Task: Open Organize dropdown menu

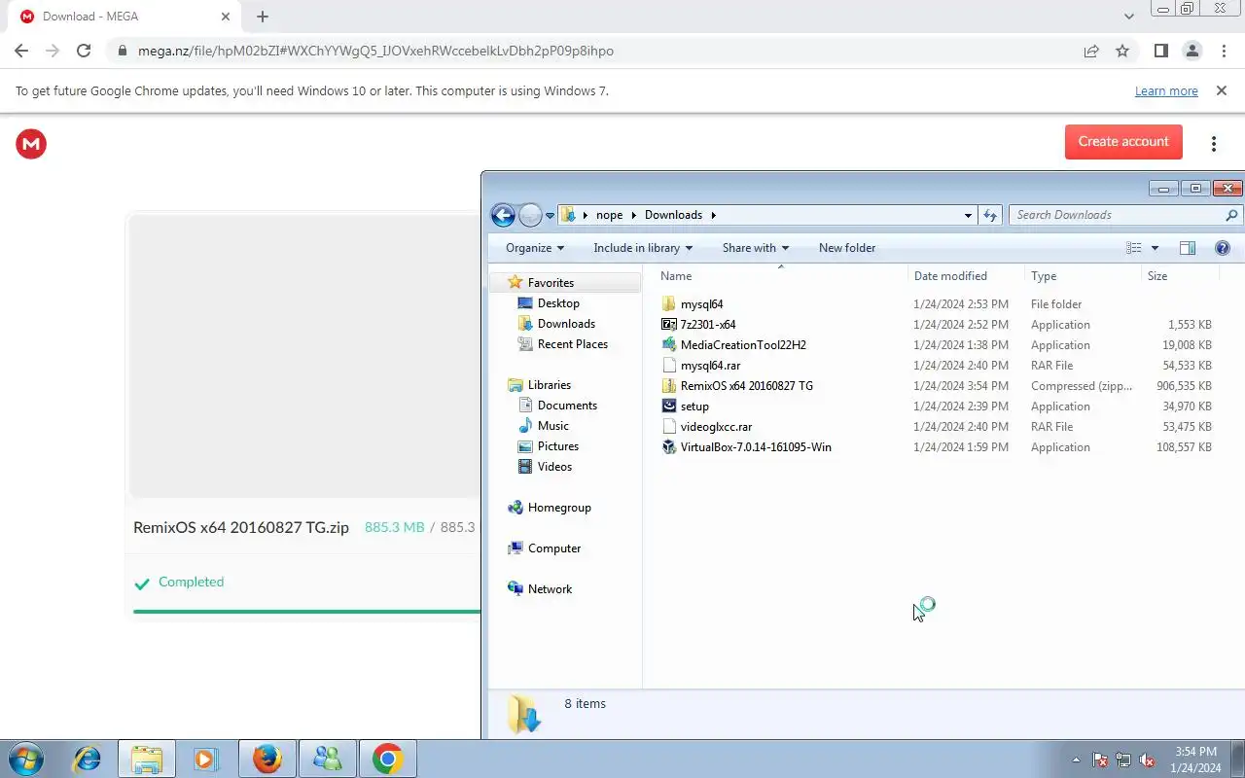Action: [x=534, y=248]
